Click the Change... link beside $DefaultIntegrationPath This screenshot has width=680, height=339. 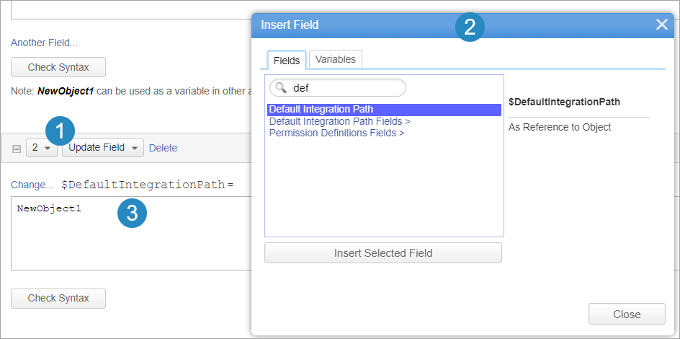tap(32, 185)
